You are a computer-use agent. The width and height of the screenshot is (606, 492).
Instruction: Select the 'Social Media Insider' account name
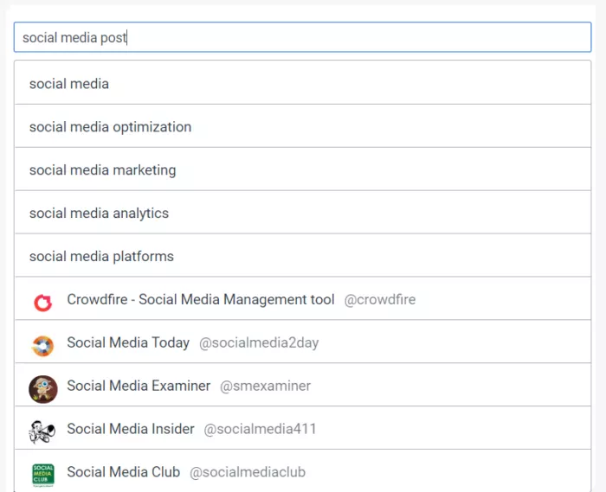(x=131, y=429)
